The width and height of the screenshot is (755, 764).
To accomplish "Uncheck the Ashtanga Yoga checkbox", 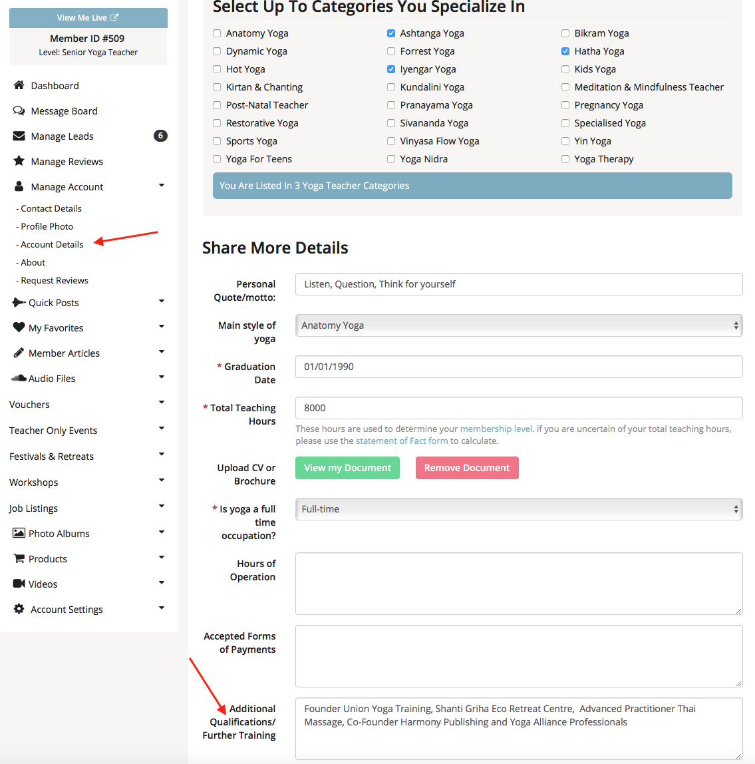I will click(391, 33).
